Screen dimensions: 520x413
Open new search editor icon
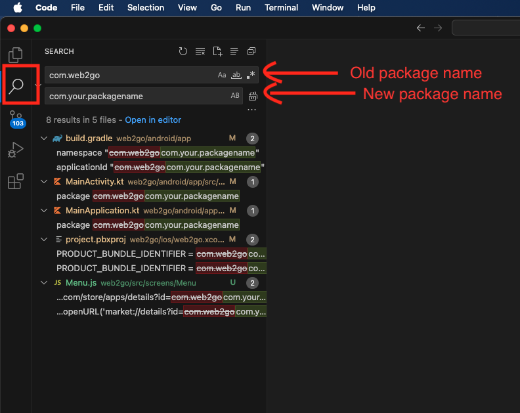(x=217, y=51)
